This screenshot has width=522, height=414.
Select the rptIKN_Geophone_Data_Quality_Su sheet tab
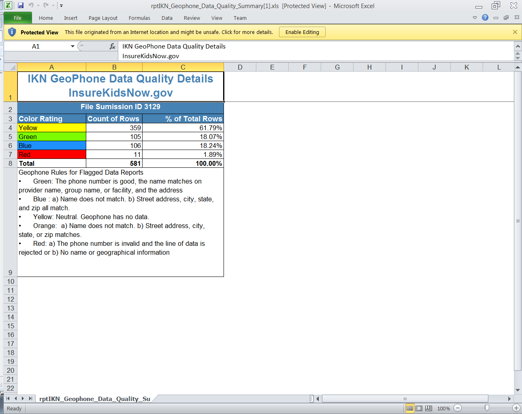pyautogui.click(x=95, y=399)
